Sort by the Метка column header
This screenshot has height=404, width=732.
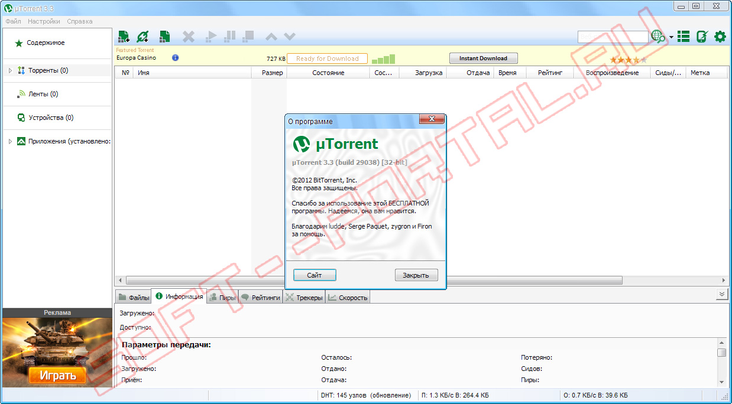(707, 73)
